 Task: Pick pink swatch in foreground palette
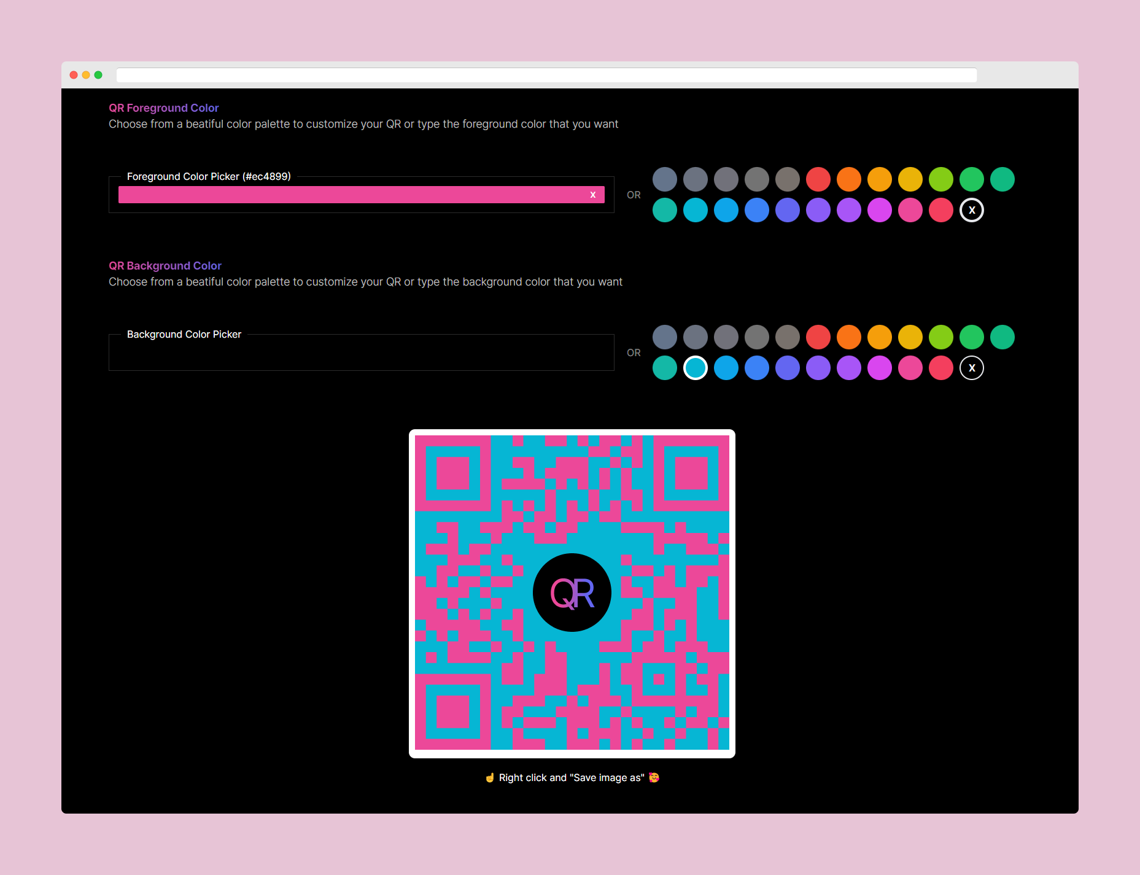click(910, 210)
